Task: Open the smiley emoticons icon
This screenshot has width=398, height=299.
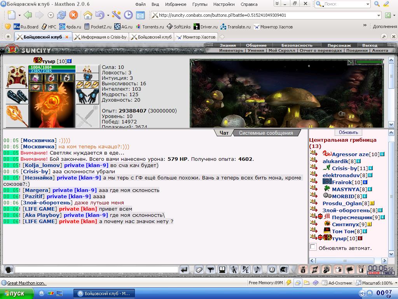Action: [272, 269]
